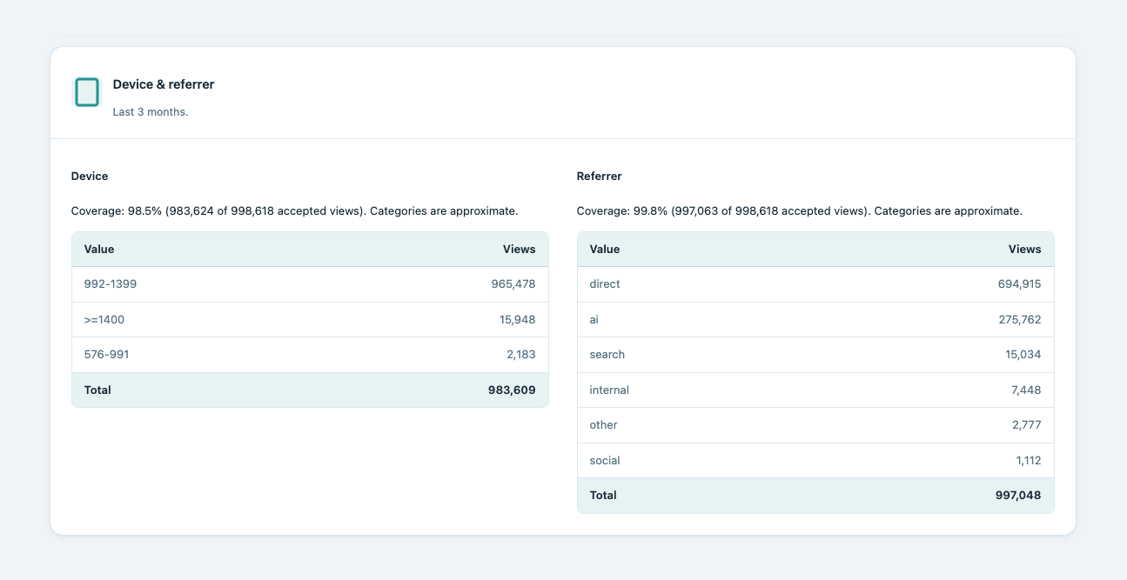Select the 'social' referrer row label
Viewport: 1127px width, 580px height.
click(605, 460)
